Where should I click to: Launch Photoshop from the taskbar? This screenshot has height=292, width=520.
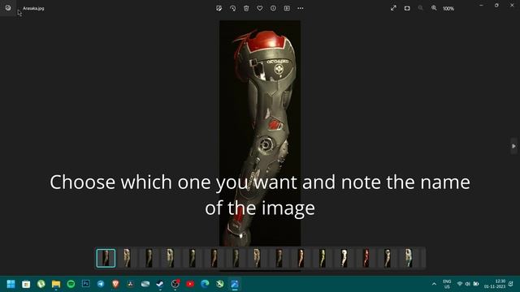tap(85, 284)
